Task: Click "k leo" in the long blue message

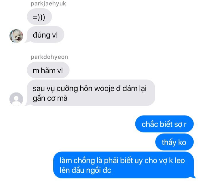Action: [x=177, y=161]
